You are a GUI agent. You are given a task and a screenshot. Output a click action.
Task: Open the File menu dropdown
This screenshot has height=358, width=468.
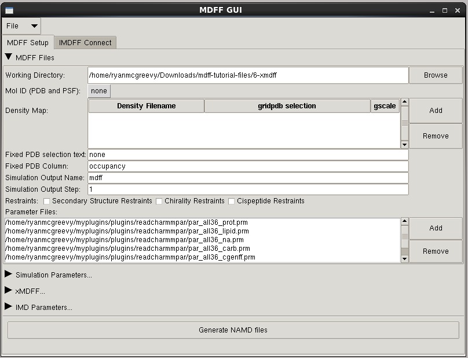click(x=21, y=26)
